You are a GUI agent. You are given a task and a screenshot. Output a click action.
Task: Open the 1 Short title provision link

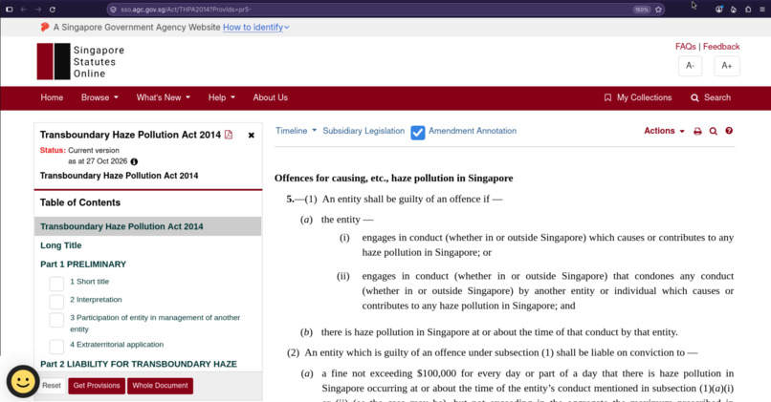coord(90,282)
